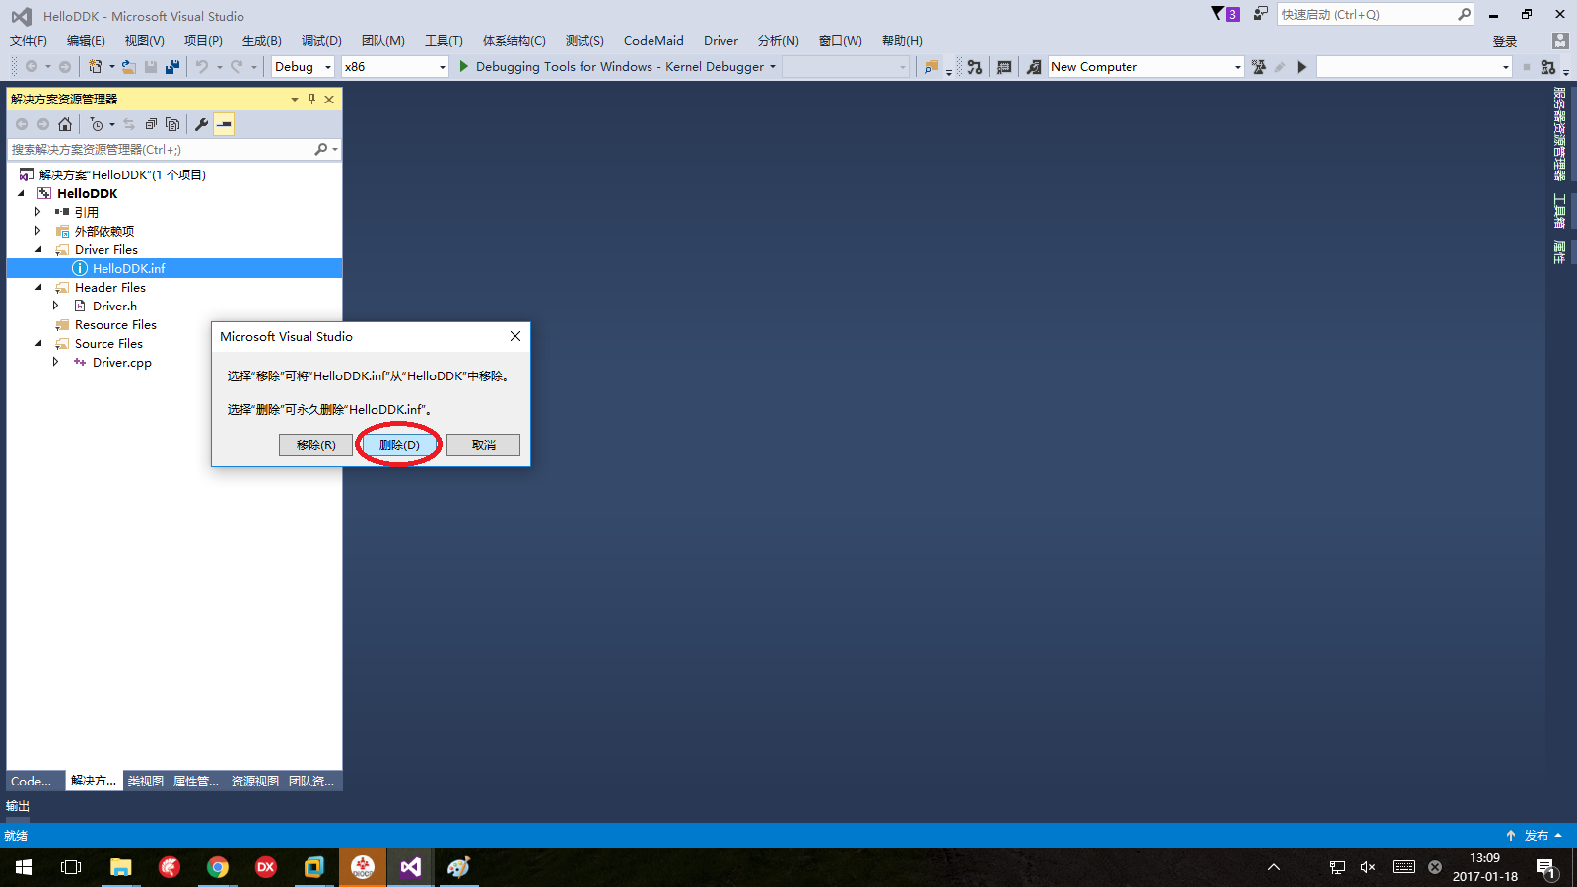Switch to the 类视图 tab
Screen dimensions: 1577x887
(x=146, y=782)
